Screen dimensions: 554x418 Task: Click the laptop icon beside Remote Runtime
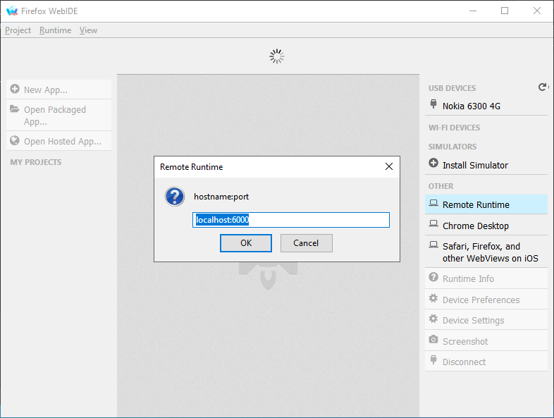[433, 203]
